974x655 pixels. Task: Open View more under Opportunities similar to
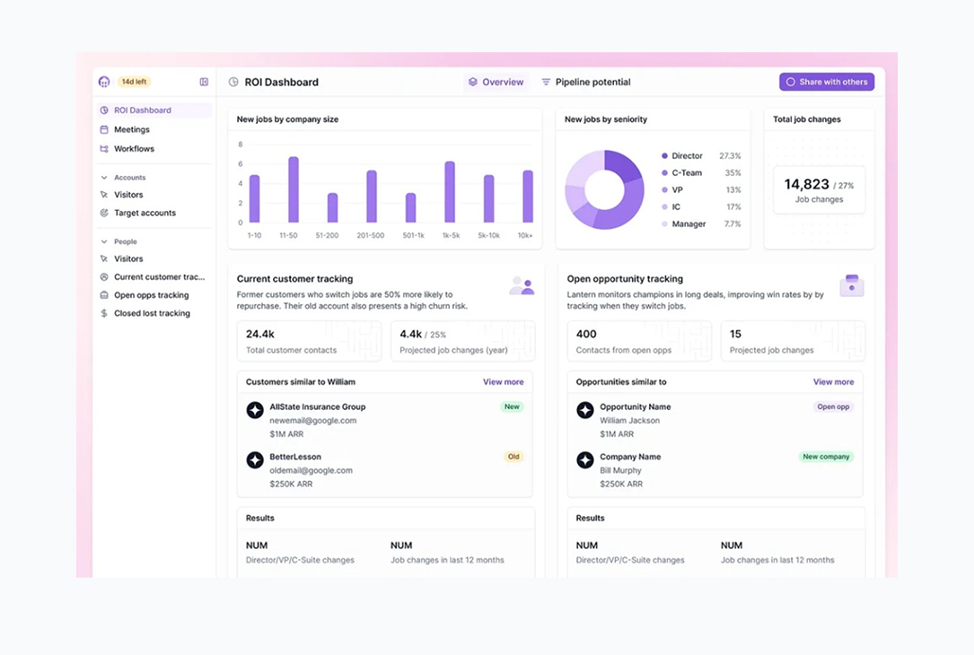833,382
